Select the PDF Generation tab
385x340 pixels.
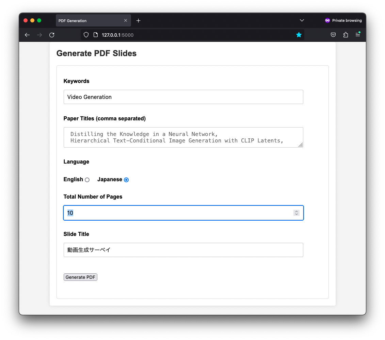point(93,20)
